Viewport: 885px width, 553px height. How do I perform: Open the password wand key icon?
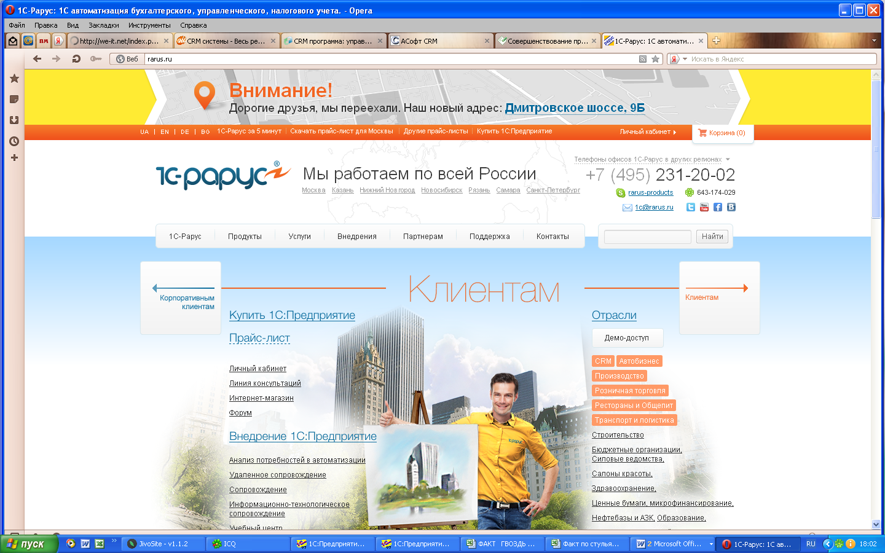pos(95,59)
